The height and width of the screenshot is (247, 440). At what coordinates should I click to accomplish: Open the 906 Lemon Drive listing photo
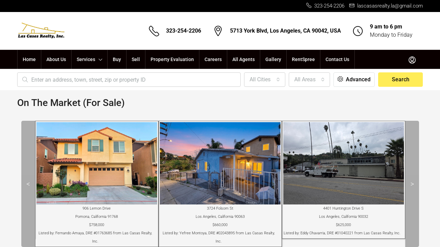[97, 163]
